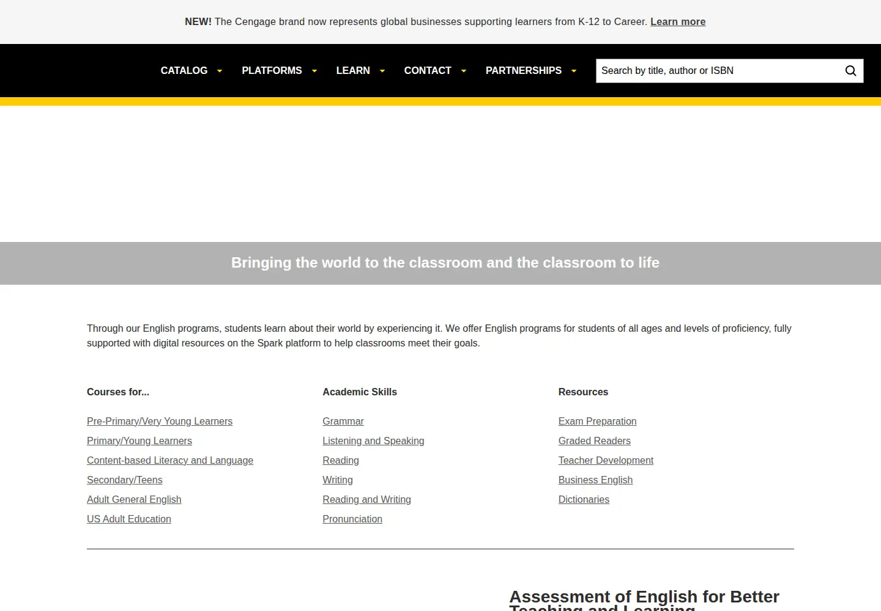Select the Writing skills link
This screenshot has height=611, width=881.
tap(338, 480)
